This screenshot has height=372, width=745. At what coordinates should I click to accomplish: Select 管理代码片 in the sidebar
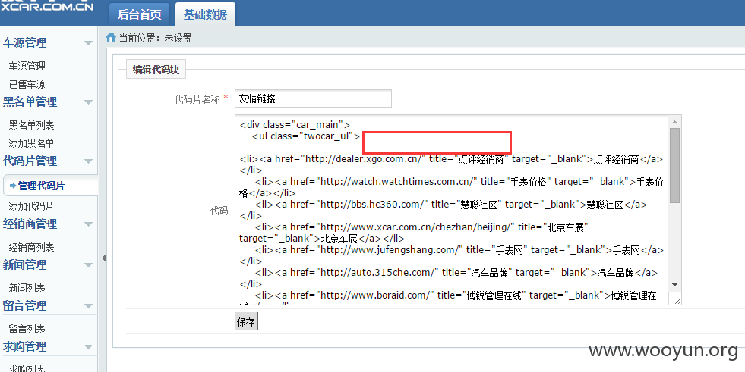41,186
